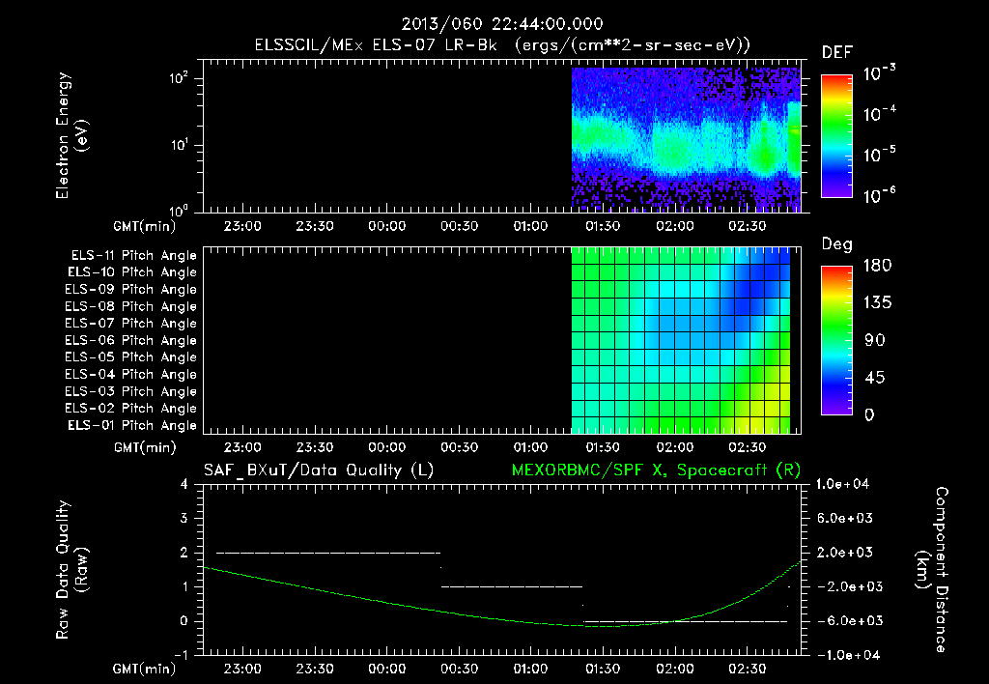Click the 'ELS-01 Pitch Angle' row label
This screenshot has width=989, height=684.
[x=132, y=426]
